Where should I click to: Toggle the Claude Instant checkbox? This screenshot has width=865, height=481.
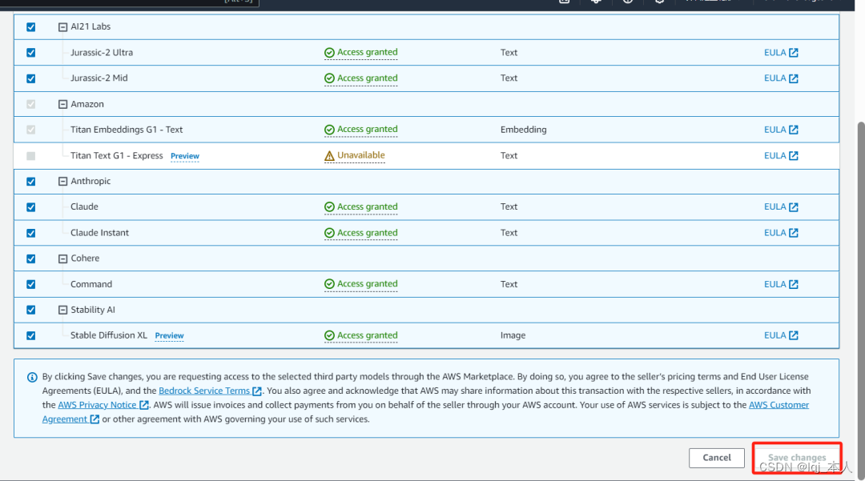pos(31,233)
